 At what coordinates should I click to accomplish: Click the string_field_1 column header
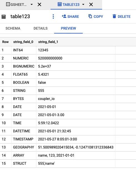tap(48, 42)
